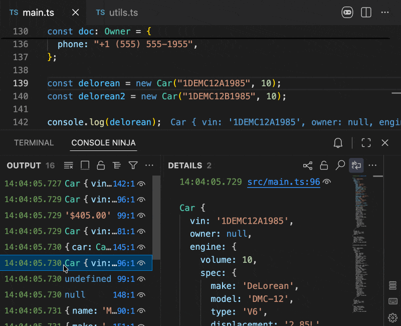Close the main.ts editor tab
401x326 pixels.
coord(76,12)
